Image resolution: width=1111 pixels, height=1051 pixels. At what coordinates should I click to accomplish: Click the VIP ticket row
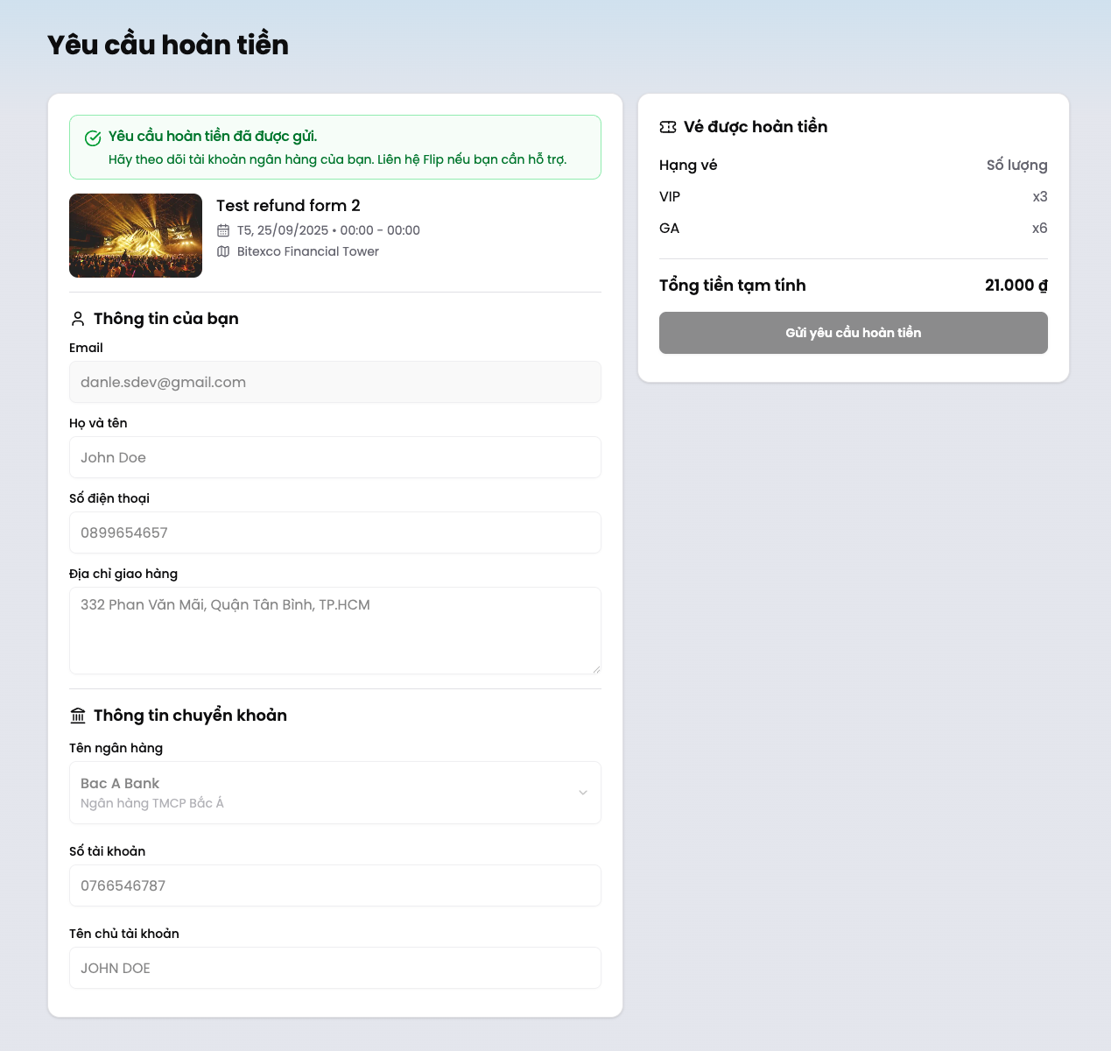click(x=853, y=197)
